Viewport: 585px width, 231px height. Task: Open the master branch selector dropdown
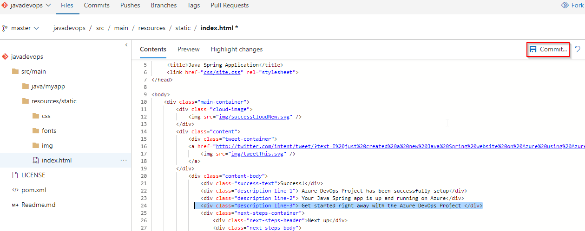pos(21,28)
